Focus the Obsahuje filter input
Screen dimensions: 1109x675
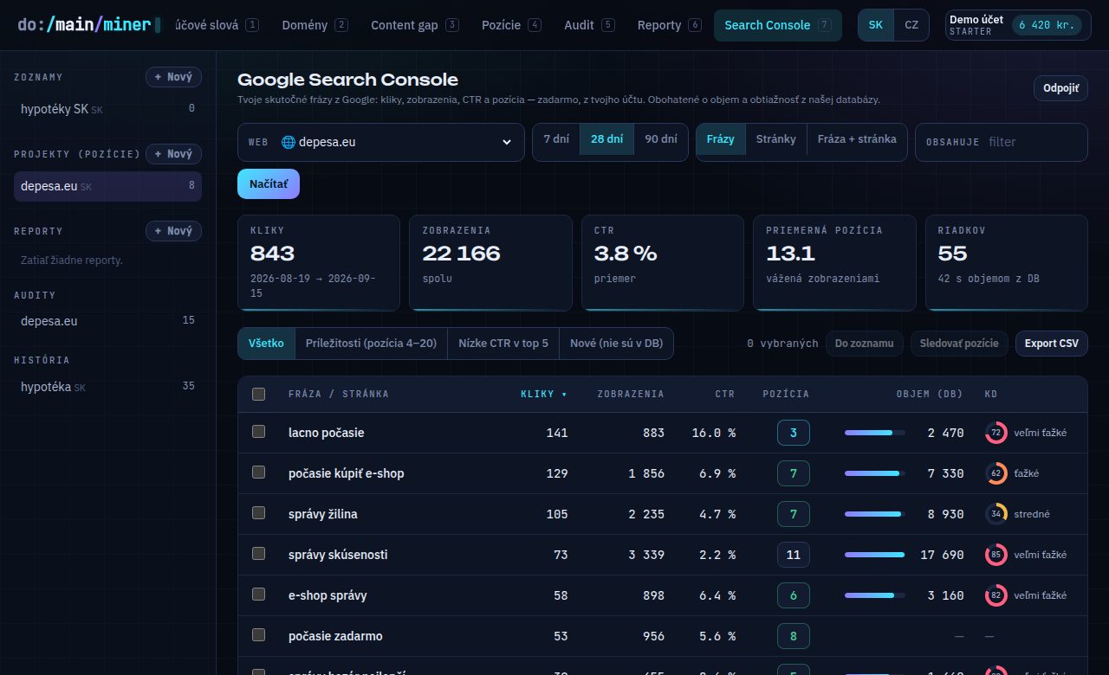click(x=1002, y=142)
